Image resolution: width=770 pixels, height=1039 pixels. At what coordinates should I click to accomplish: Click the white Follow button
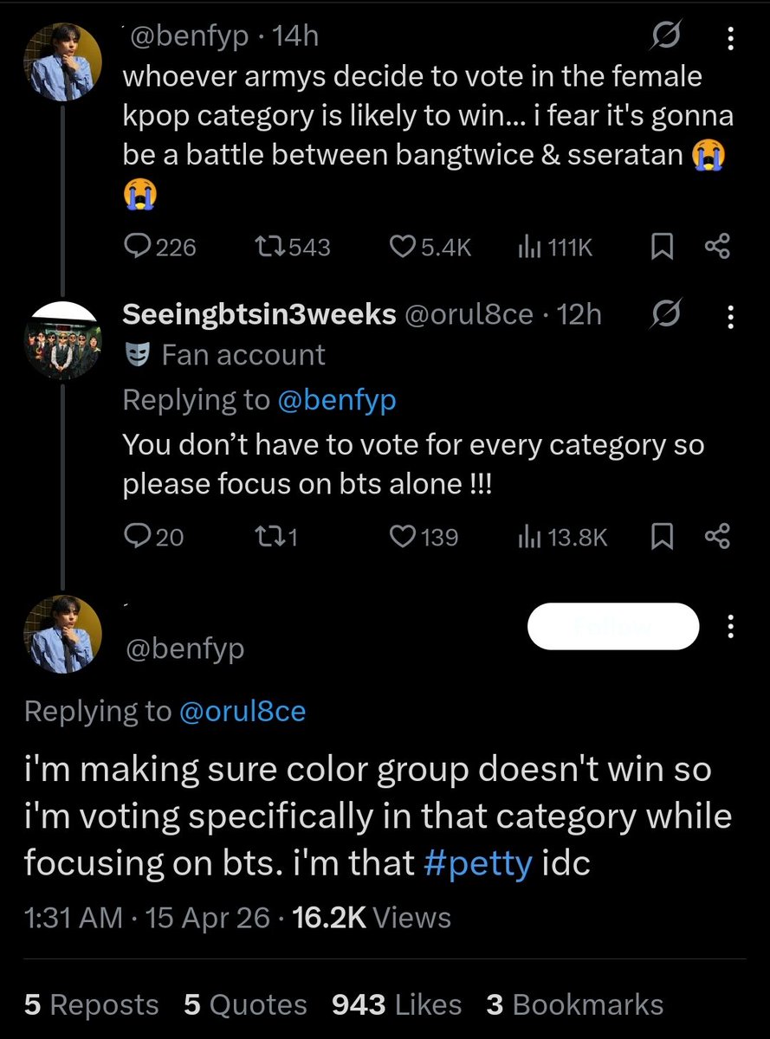[612, 626]
